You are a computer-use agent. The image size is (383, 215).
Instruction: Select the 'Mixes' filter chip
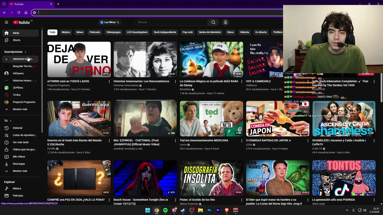coord(80,32)
